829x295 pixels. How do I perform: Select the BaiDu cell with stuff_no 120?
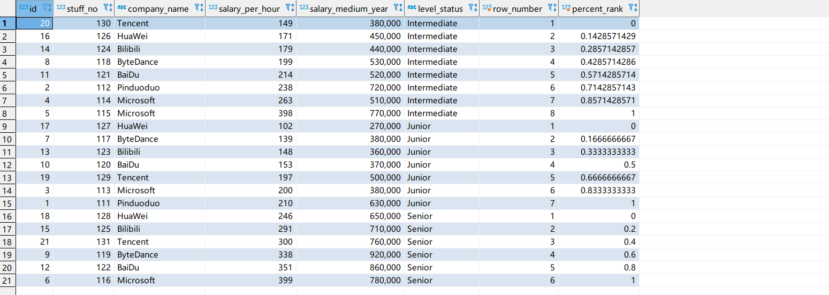tap(159, 164)
